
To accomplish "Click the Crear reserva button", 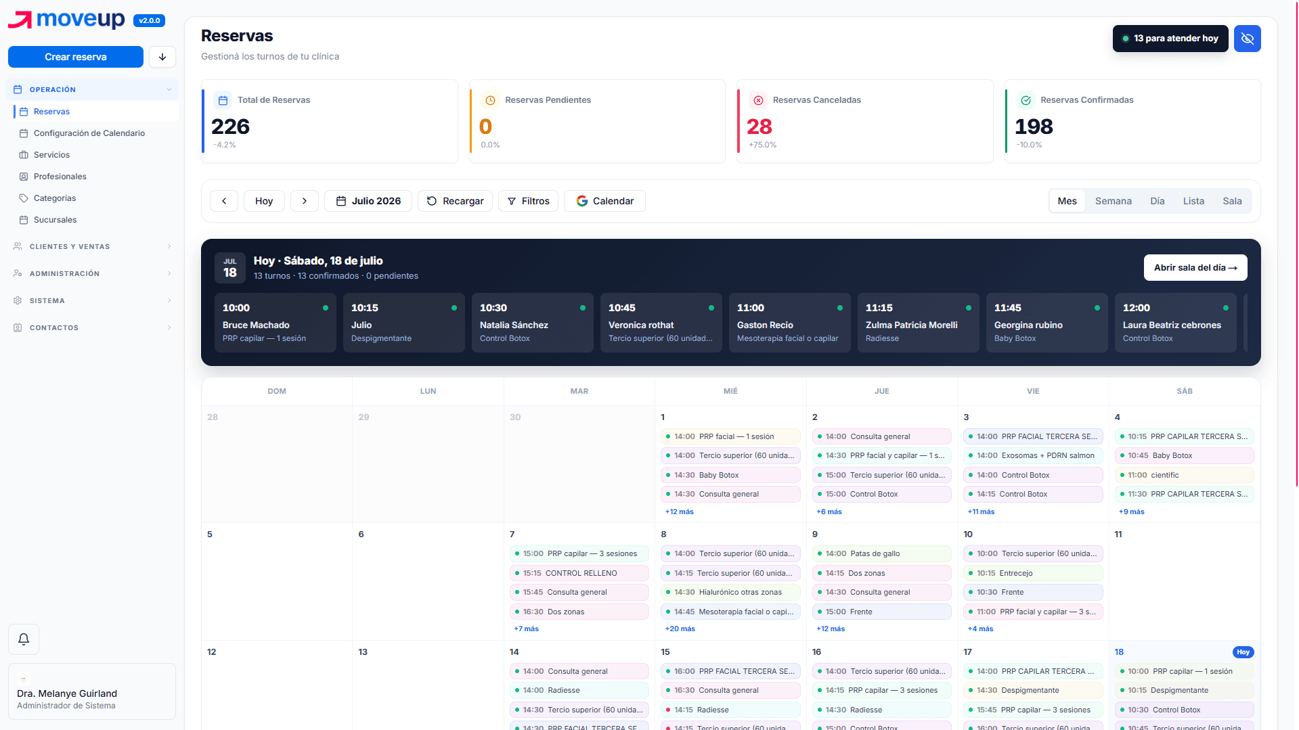I will click(76, 57).
